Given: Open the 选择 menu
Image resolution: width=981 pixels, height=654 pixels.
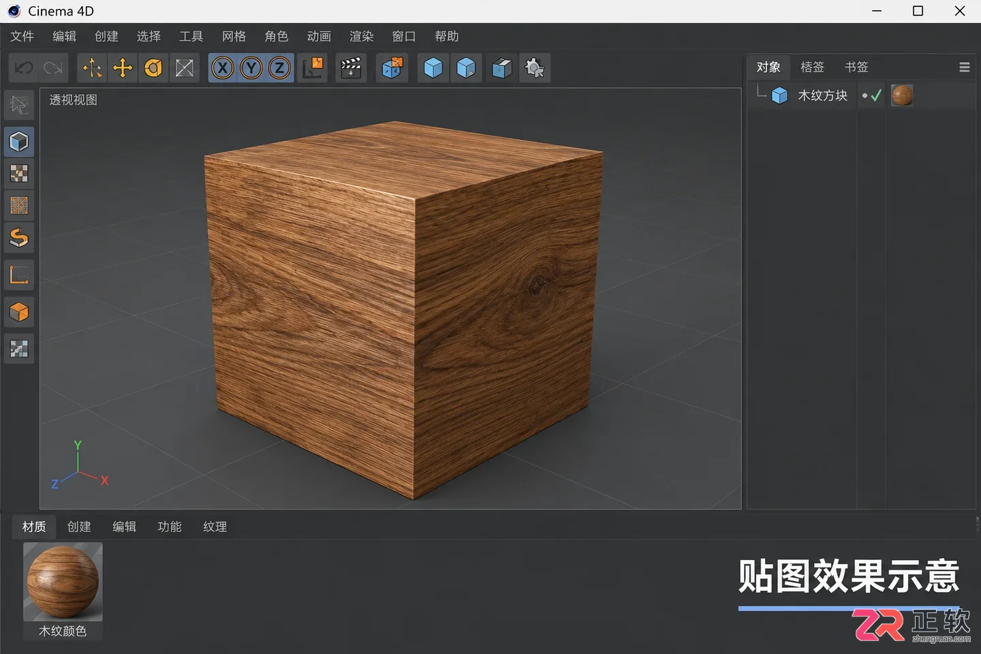Looking at the screenshot, I should tap(149, 36).
